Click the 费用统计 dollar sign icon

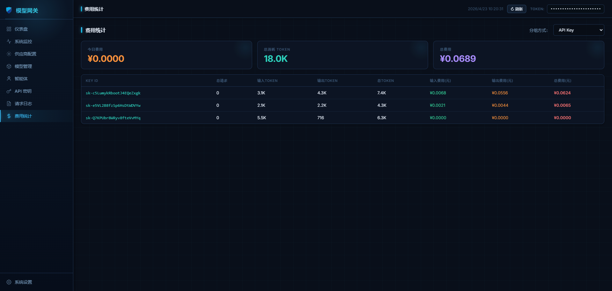(x=9, y=116)
